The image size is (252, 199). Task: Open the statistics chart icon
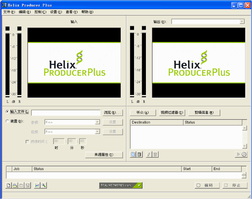(37, 186)
